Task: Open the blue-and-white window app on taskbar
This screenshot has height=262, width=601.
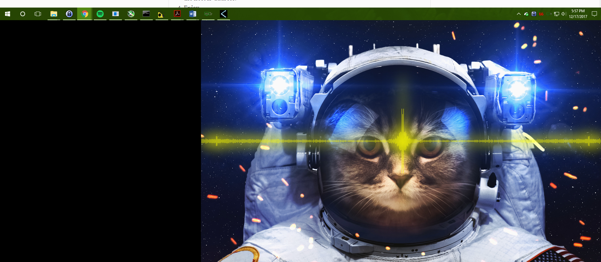Action: 116,14
